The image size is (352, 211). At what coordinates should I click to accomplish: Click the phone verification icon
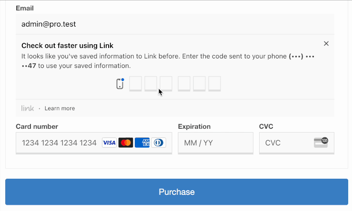(x=120, y=84)
